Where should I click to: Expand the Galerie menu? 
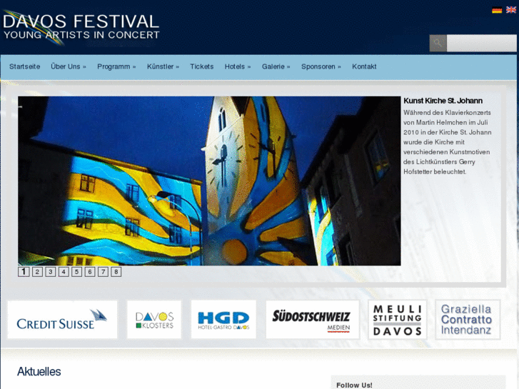276,66
